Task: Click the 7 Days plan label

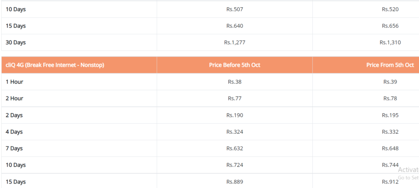Action: [x=14, y=148]
